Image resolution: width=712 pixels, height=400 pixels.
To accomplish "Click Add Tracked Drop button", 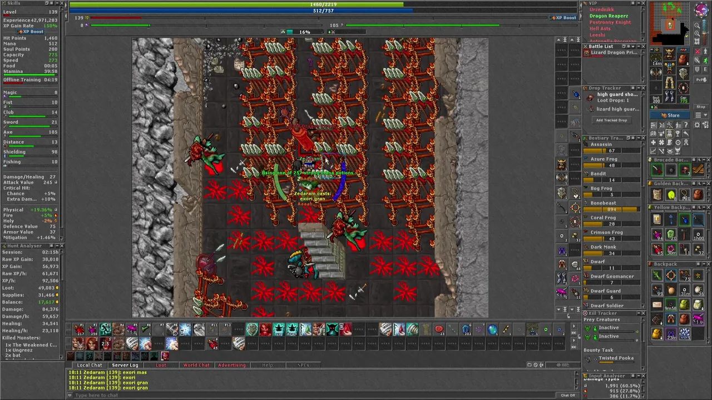I will point(612,120).
